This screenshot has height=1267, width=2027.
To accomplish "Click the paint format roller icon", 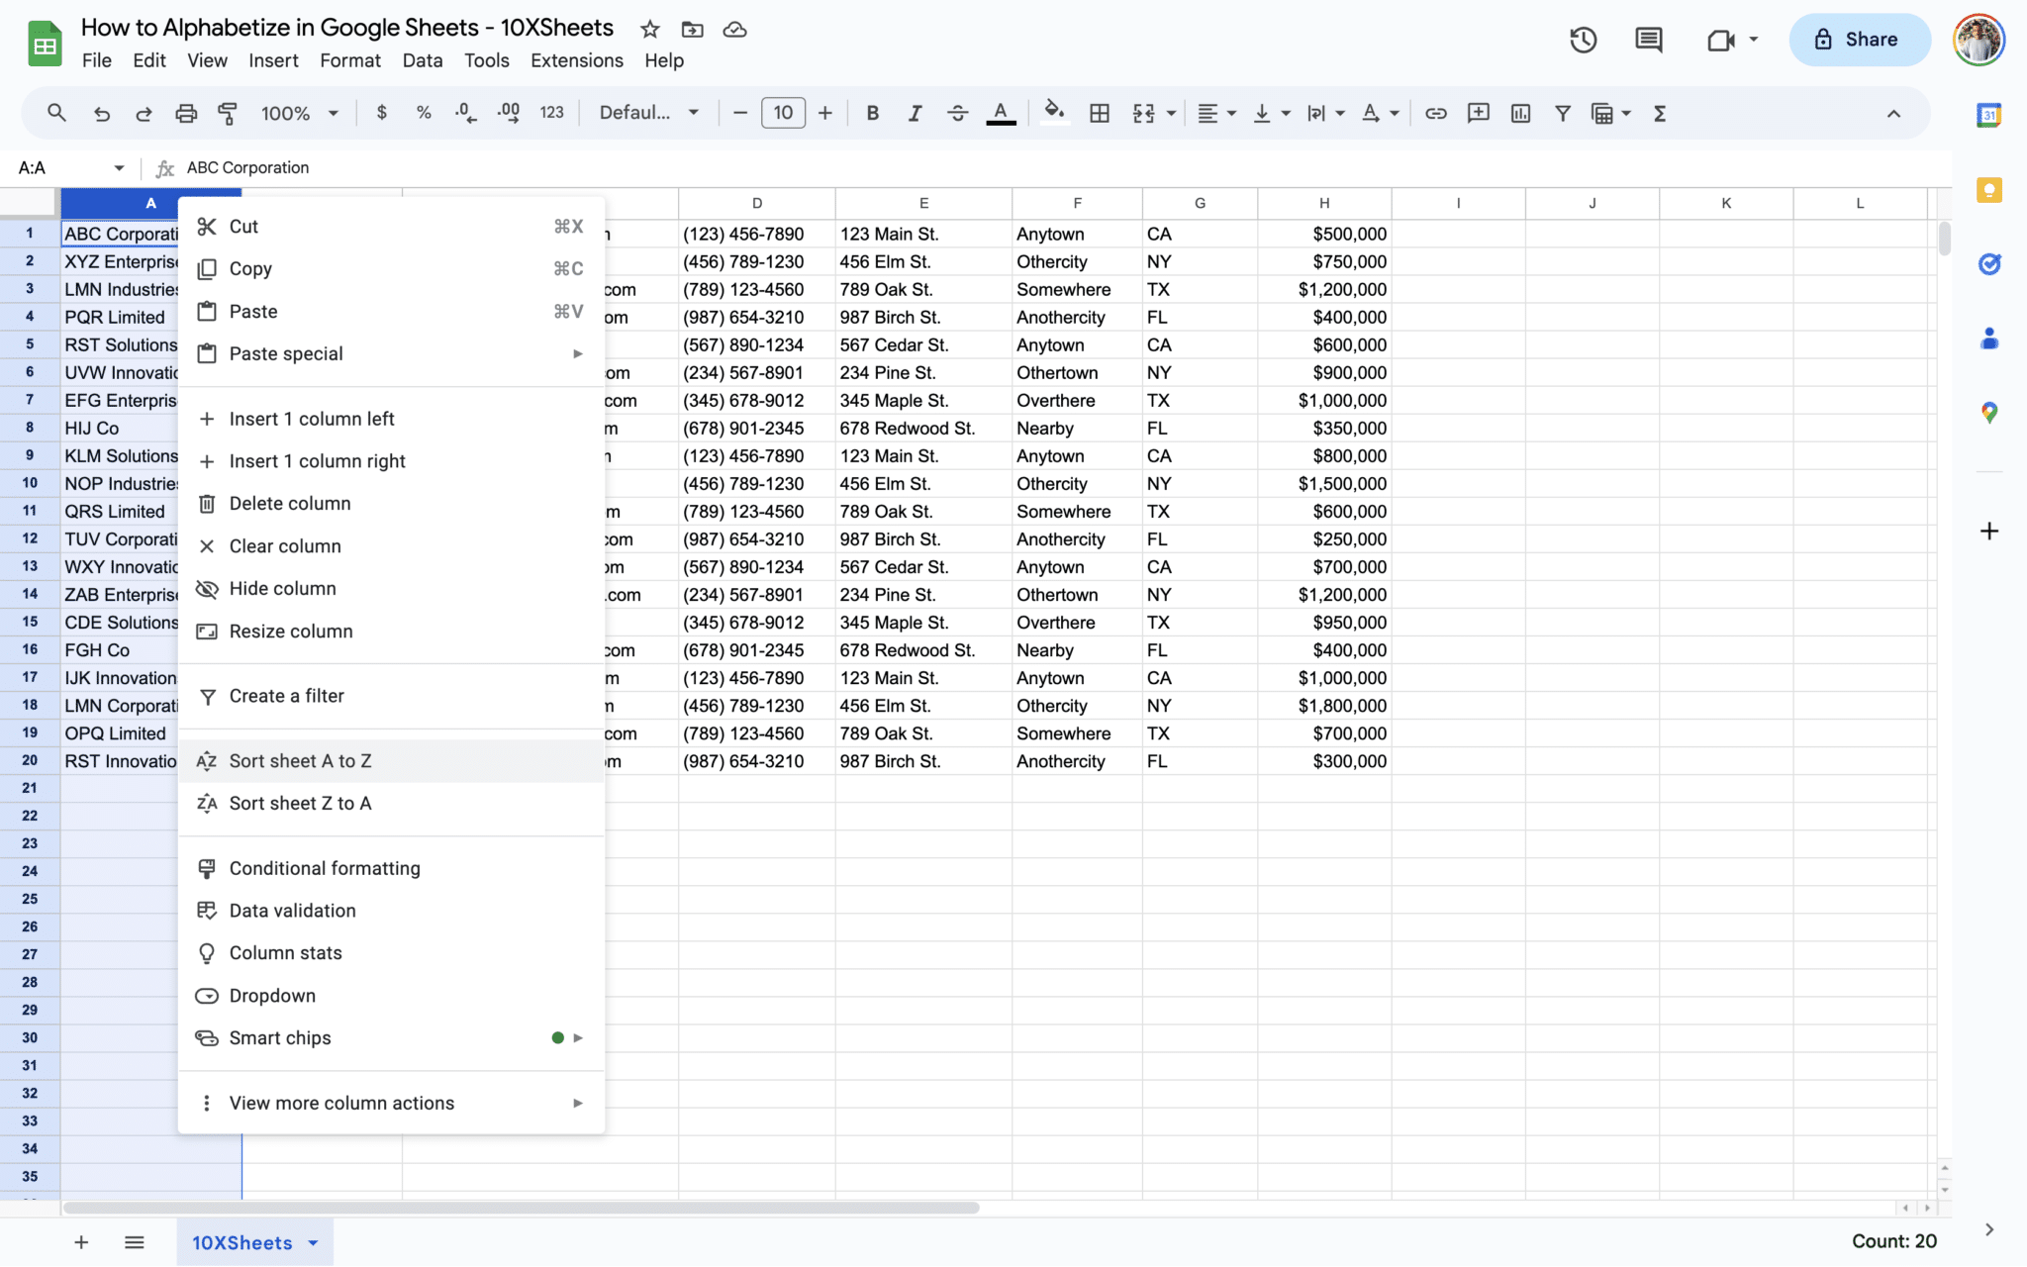I will point(228,113).
